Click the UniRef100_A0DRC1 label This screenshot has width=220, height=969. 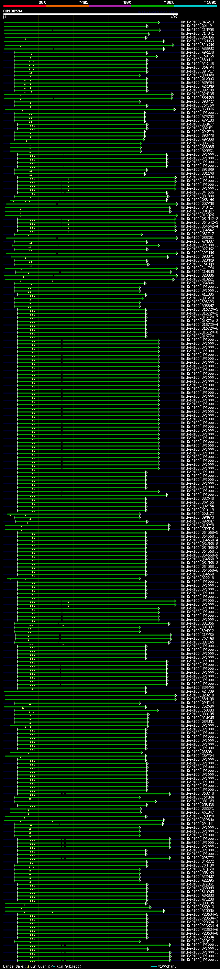click(x=197, y=151)
